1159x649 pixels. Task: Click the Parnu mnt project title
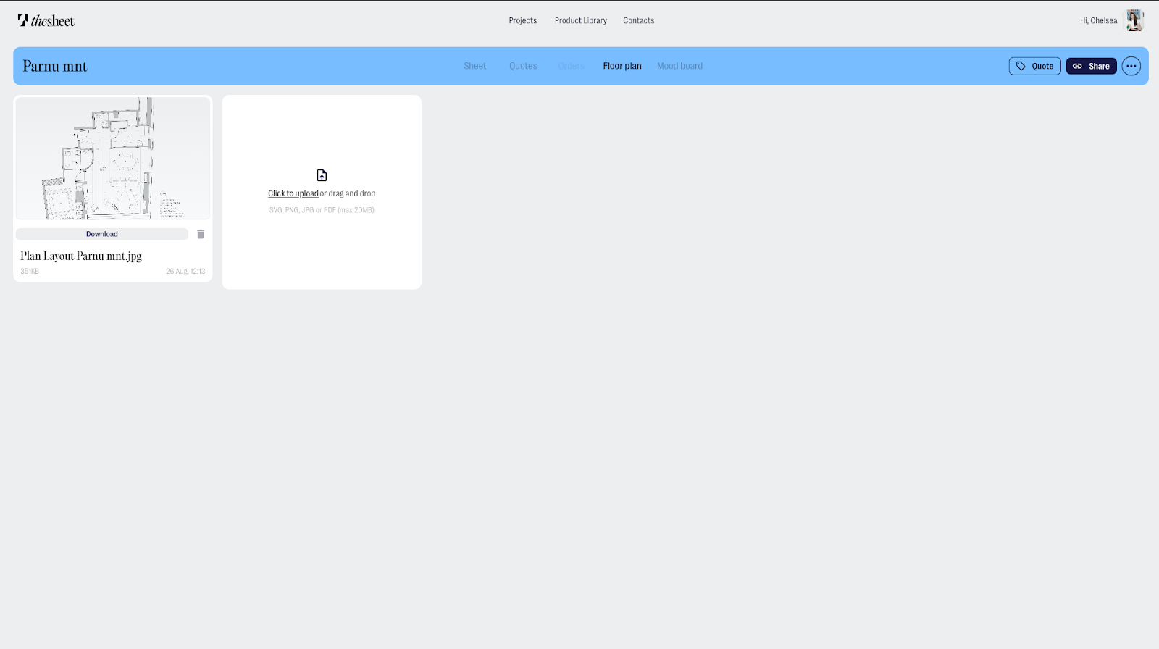pos(55,66)
